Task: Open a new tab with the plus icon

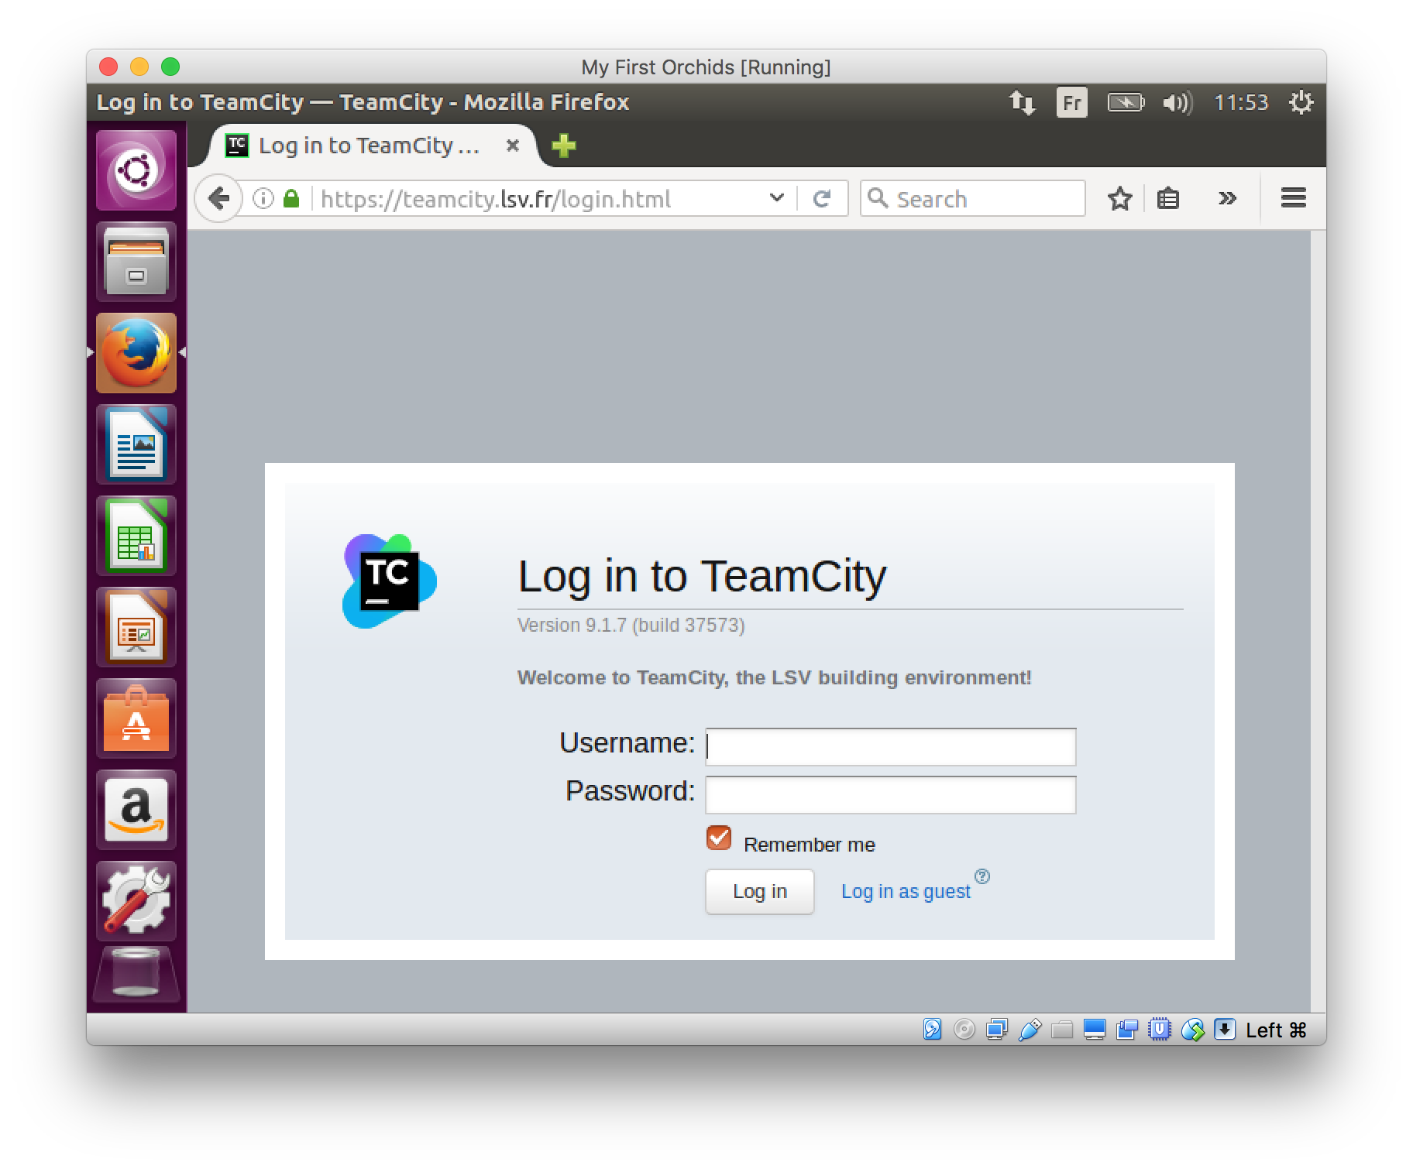Action: pyautogui.click(x=564, y=146)
